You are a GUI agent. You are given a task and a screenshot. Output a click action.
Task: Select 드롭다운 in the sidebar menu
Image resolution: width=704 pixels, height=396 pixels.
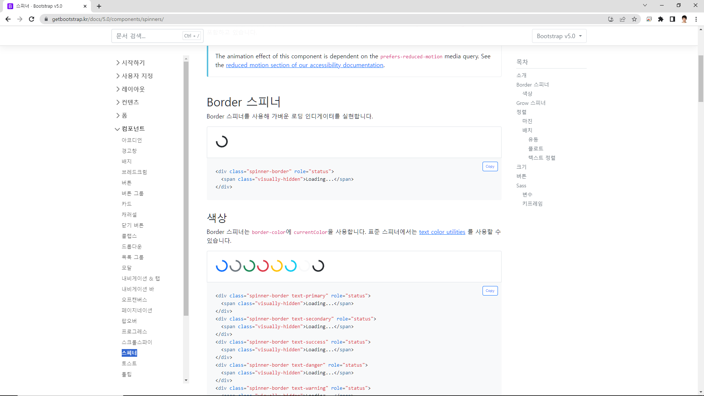pyautogui.click(x=132, y=246)
